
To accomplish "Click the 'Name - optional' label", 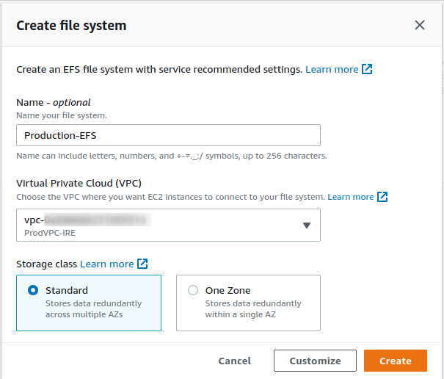I will 54,103.
